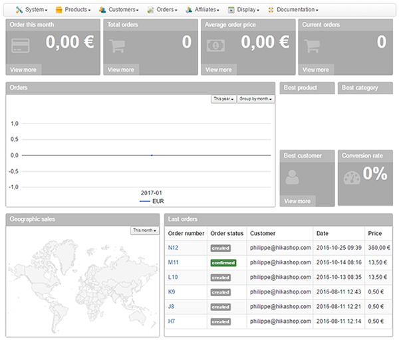This screenshot has height=342, width=399.
Task: Open order K9
Action: coord(172,292)
